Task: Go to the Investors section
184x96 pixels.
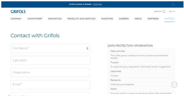Action: pos(107,19)
